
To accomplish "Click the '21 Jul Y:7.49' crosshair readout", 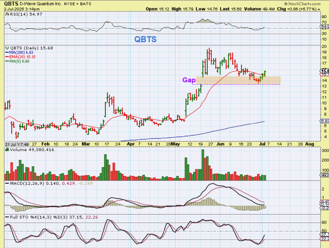I will 16,144.
